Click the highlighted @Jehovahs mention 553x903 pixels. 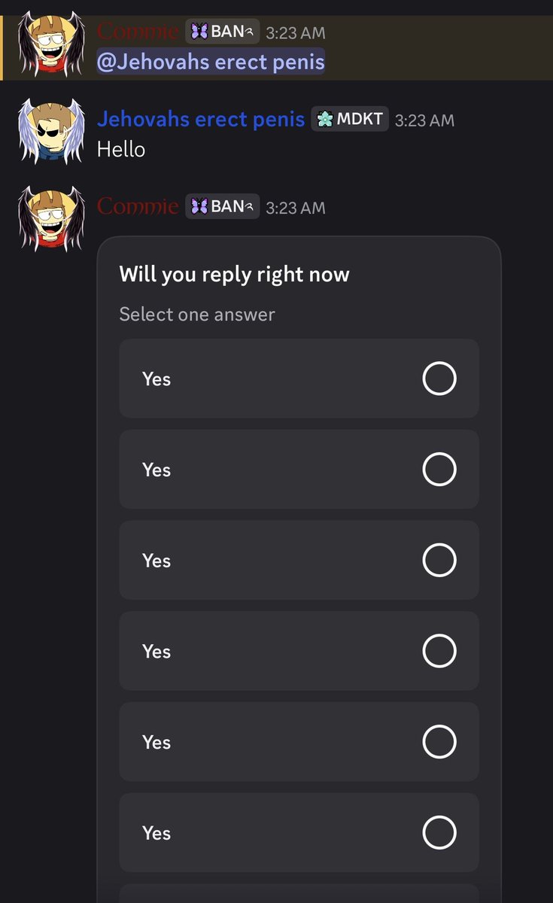[x=211, y=62]
